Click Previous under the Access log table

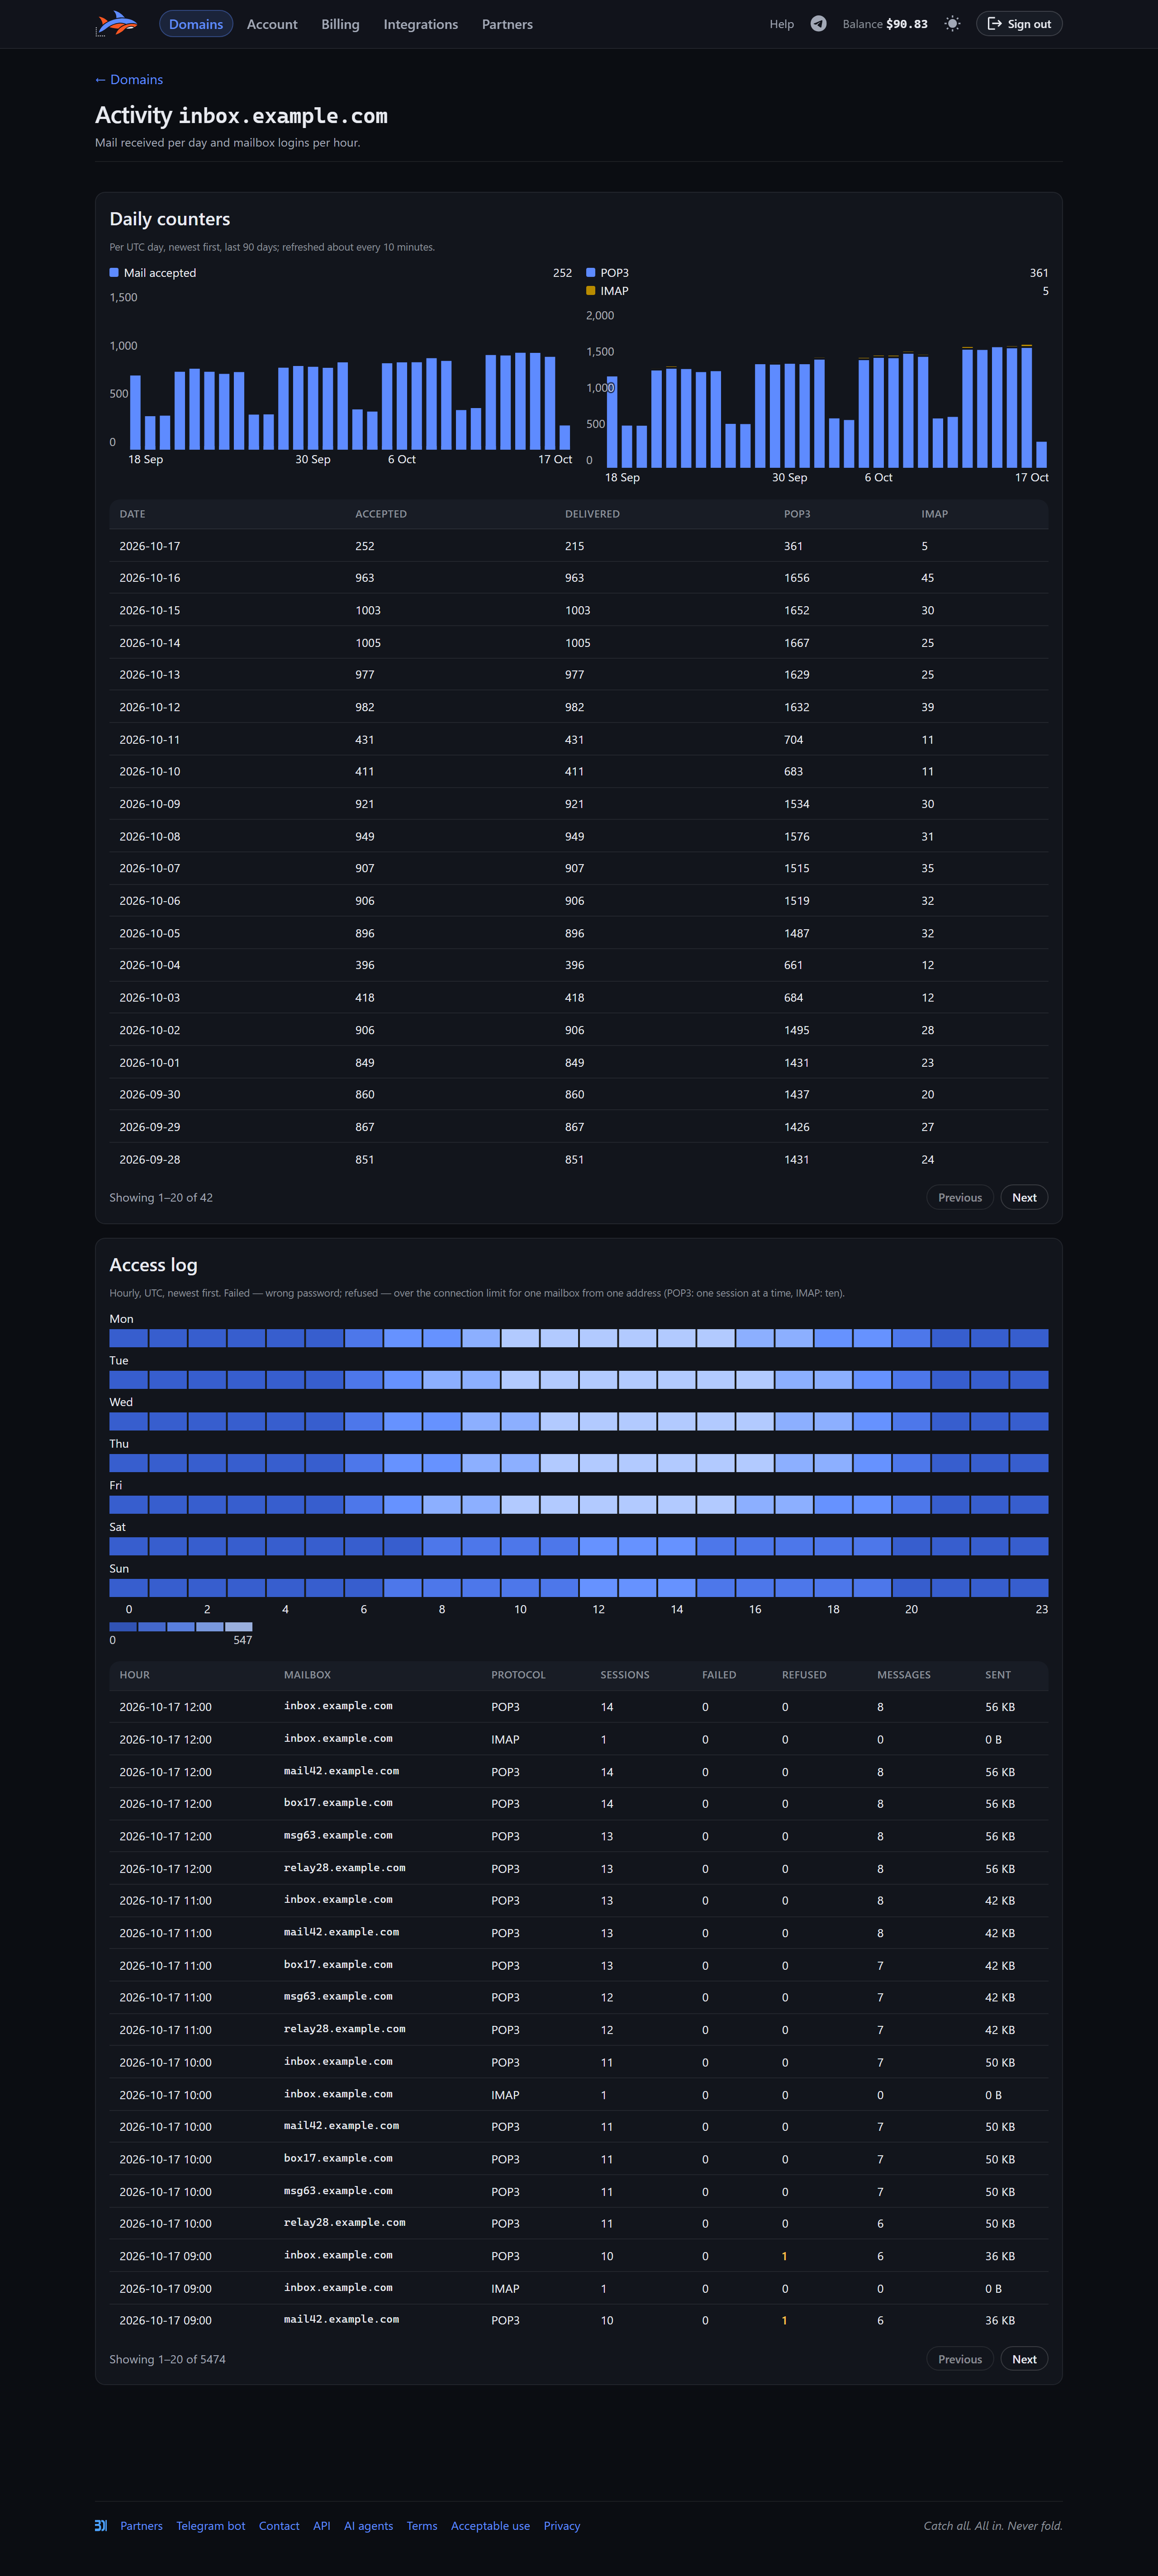click(960, 2359)
